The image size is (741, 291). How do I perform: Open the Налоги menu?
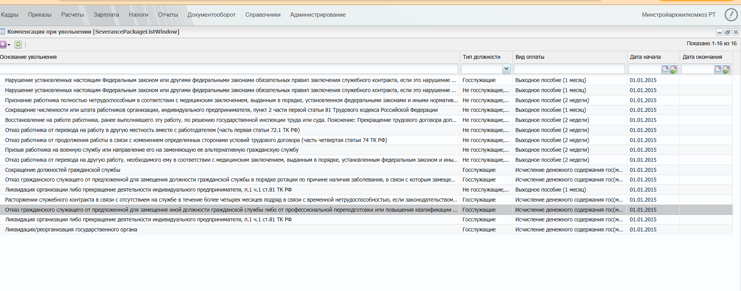[139, 15]
